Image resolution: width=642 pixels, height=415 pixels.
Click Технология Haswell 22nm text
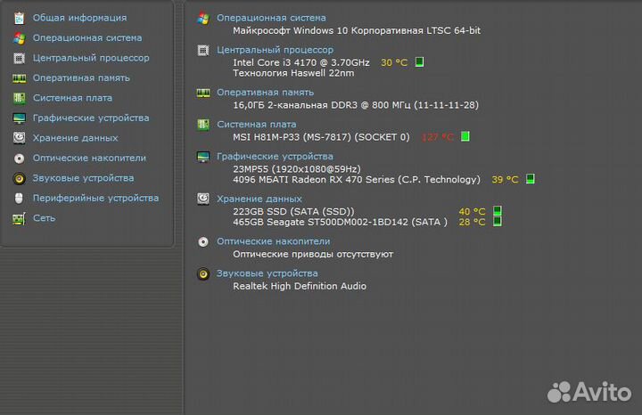click(293, 73)
